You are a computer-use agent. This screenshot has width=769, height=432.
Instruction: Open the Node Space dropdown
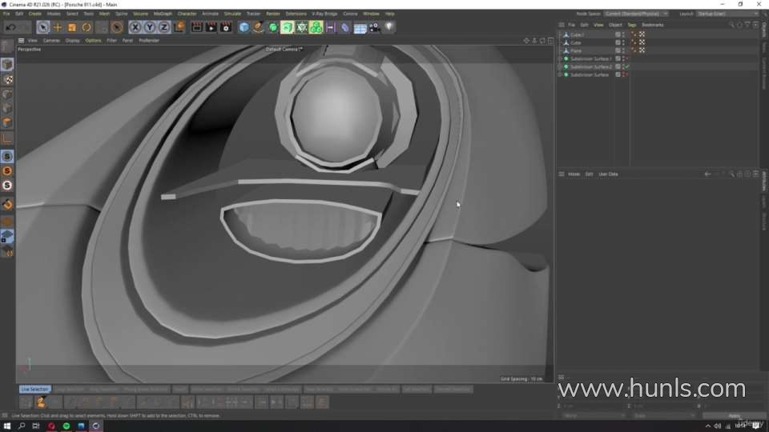tap(636, 14)
